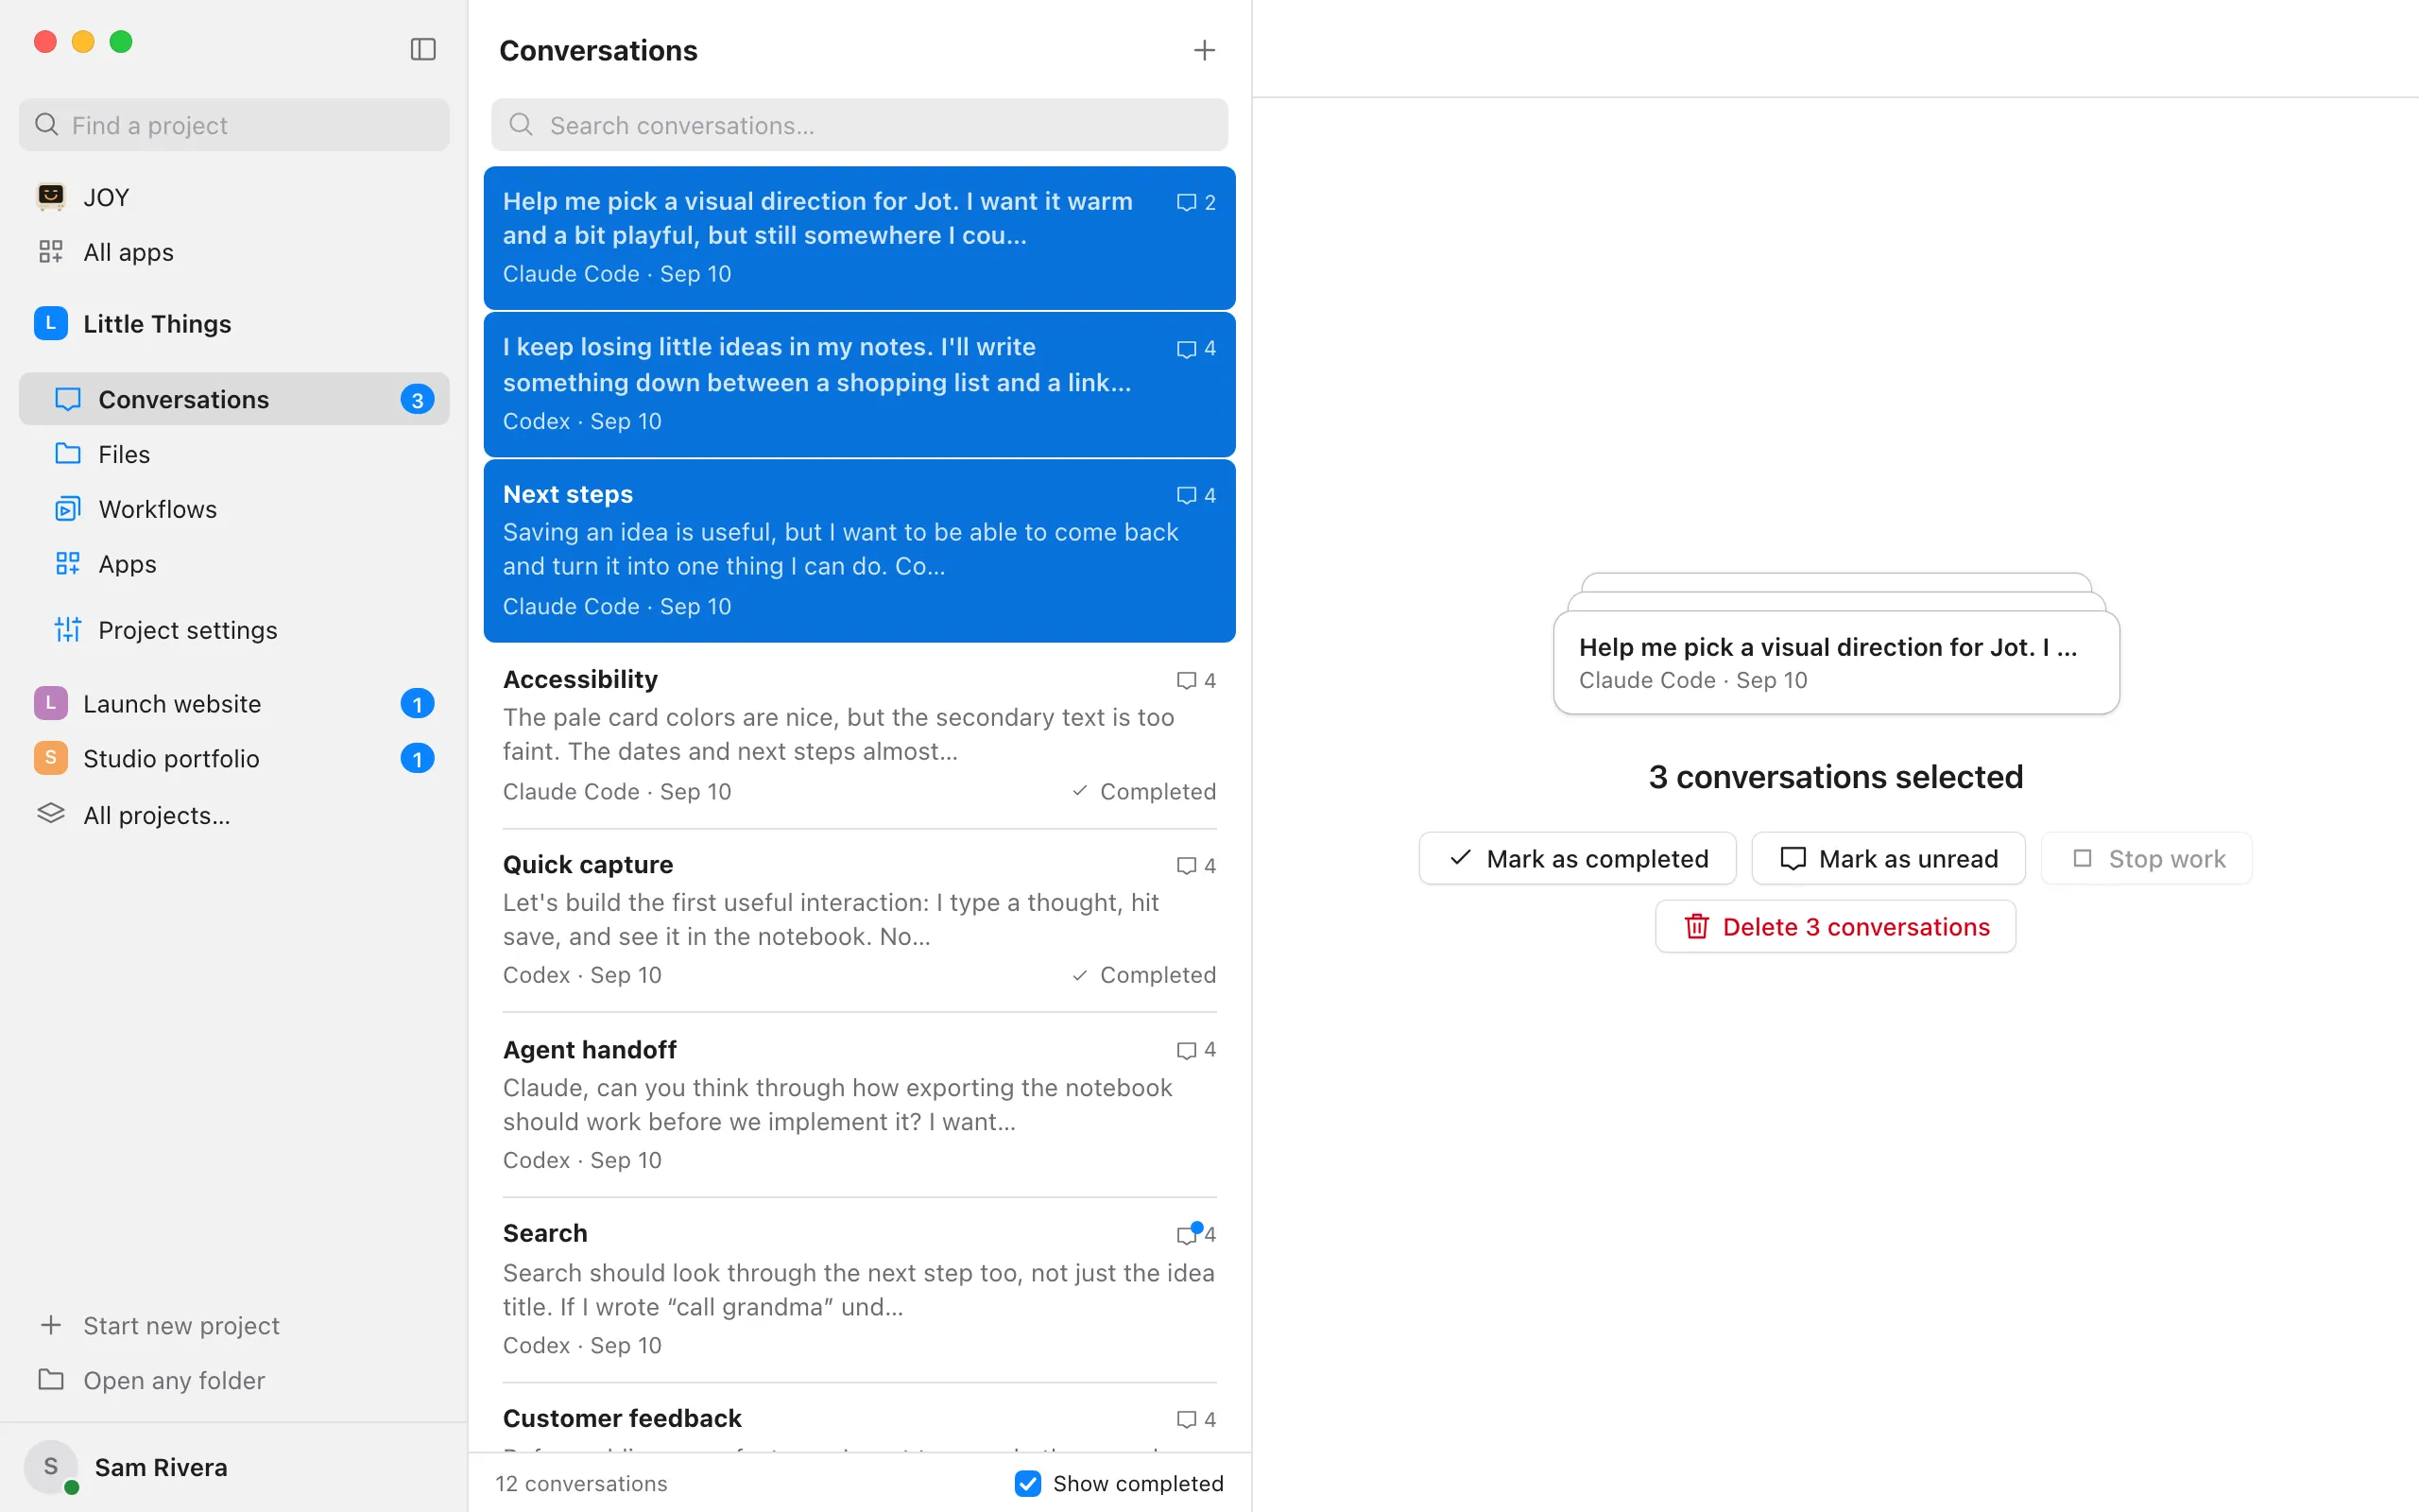Screen dimensions: 2419x1512
Task: Select the 'I keep losing little ideas' conversation
Action: [x=860, y=385]
